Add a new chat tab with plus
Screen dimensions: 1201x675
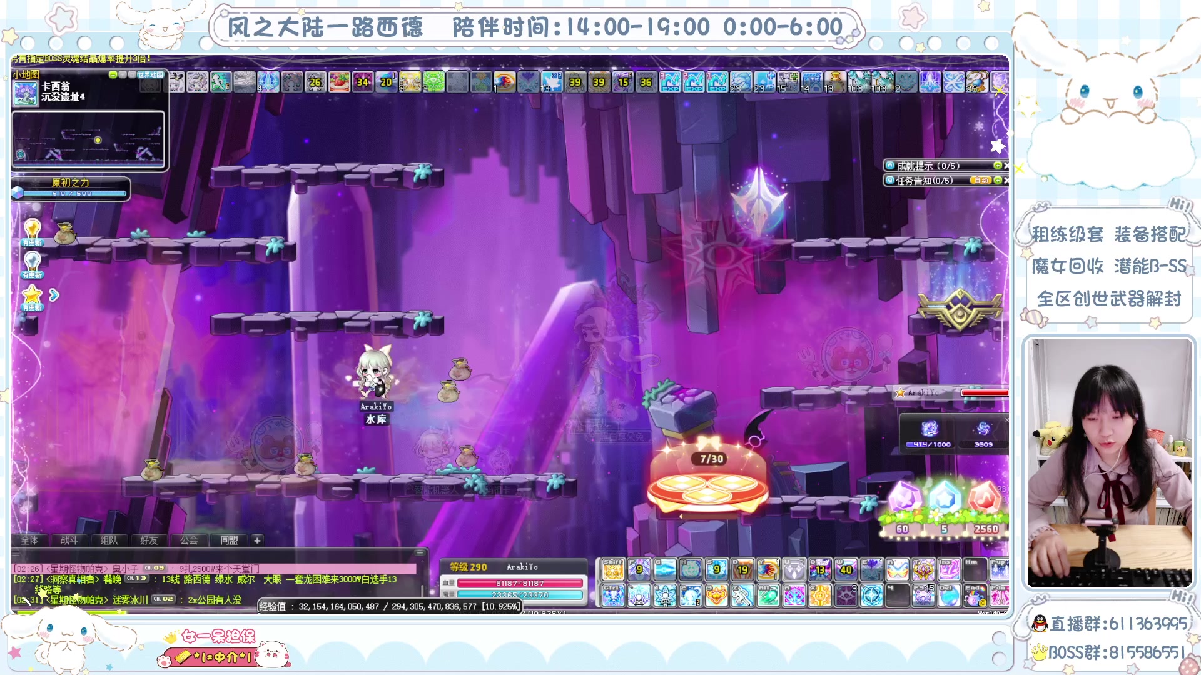[257, 540]
